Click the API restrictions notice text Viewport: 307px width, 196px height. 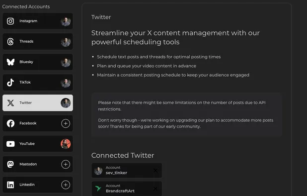tap(182, 106)
